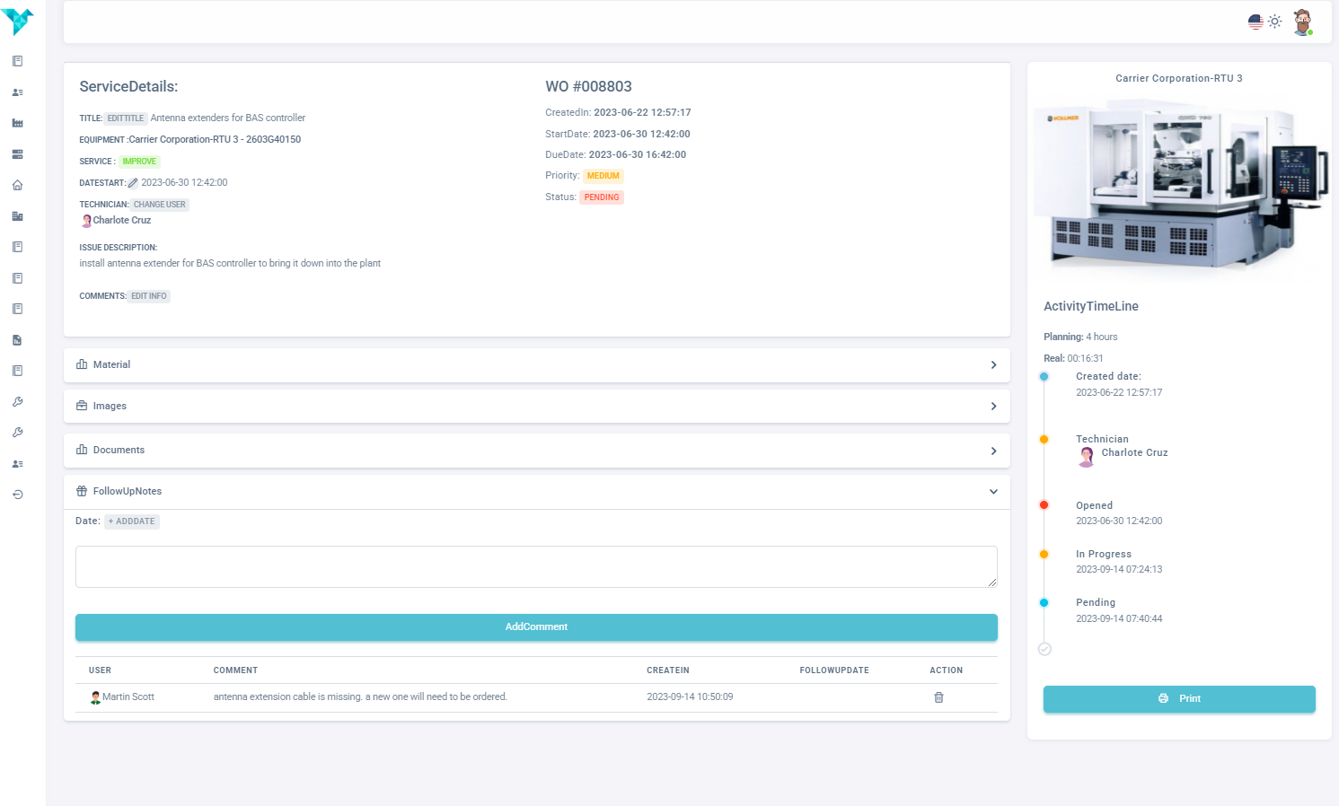Expand the Images section
1339x806 pixels.
tap(536, 407)
